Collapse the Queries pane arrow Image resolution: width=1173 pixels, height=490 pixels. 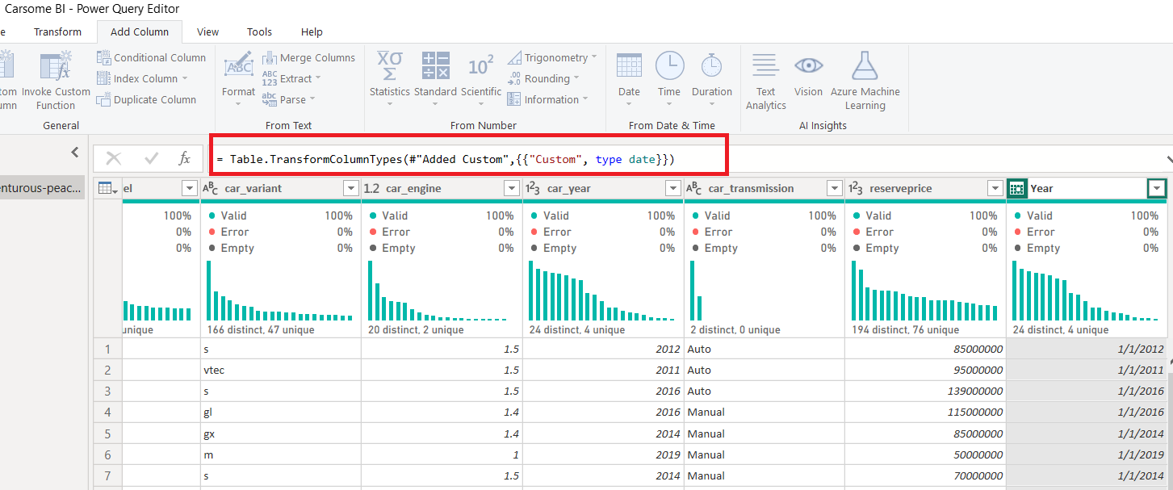(74, 152)
